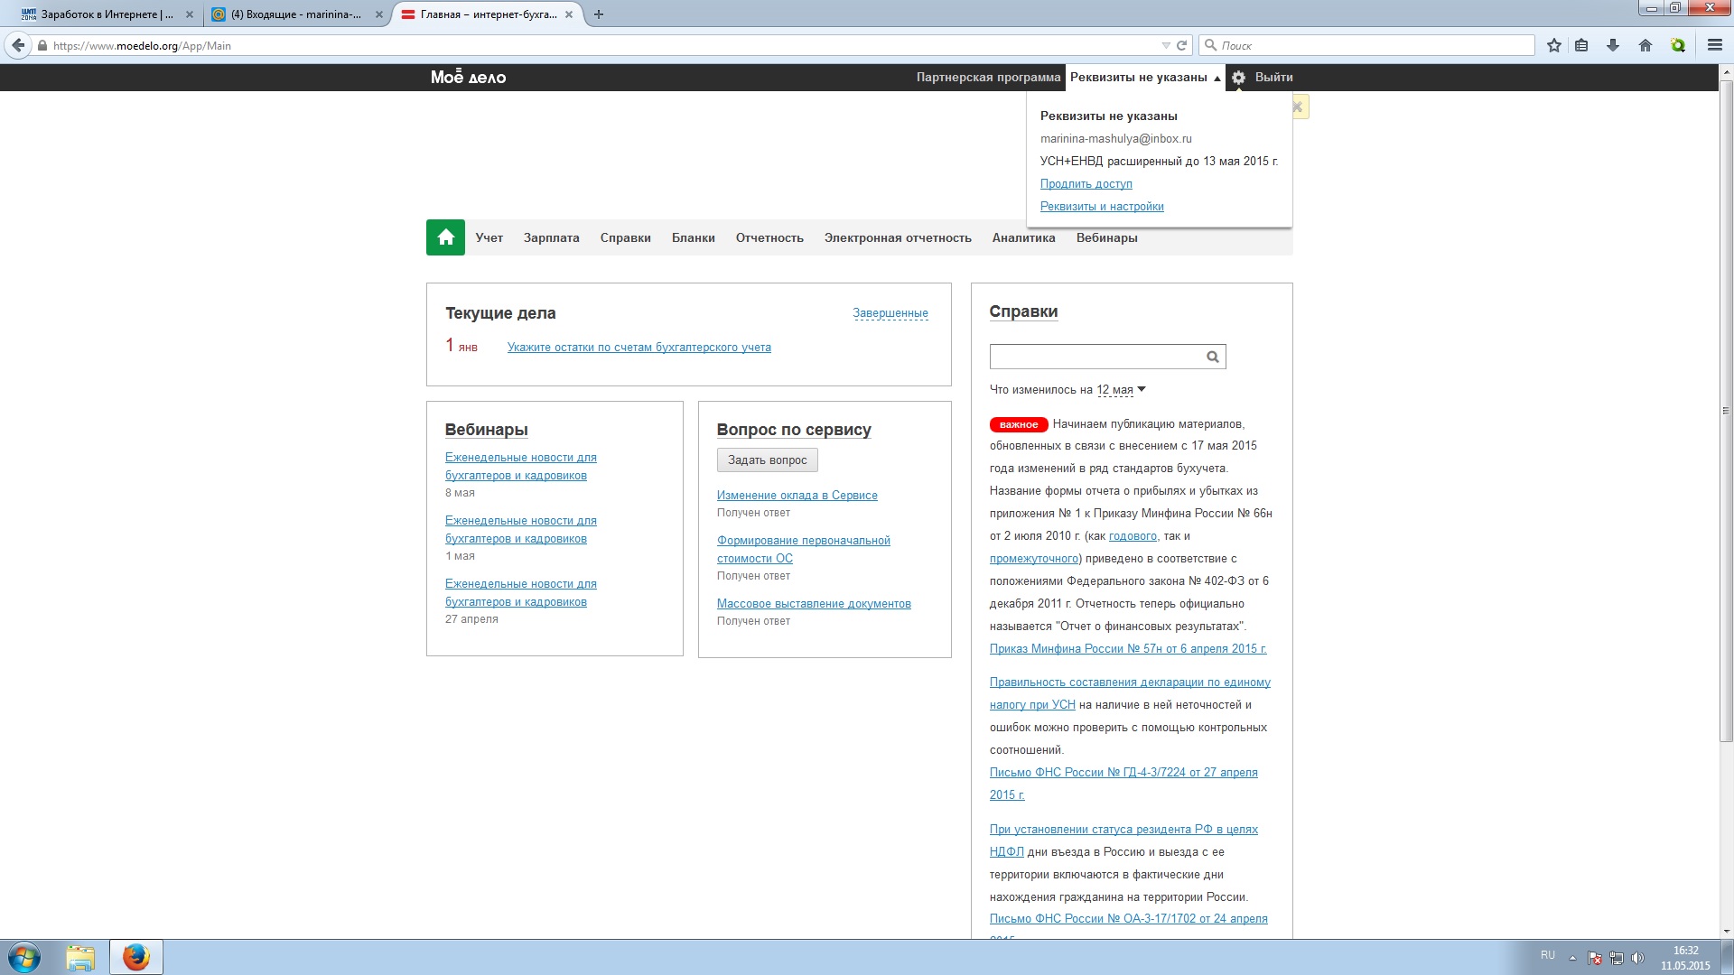Click Firefox bookmark star icon
This screenshot has height=975, width=1734.
pos(1553,45)
